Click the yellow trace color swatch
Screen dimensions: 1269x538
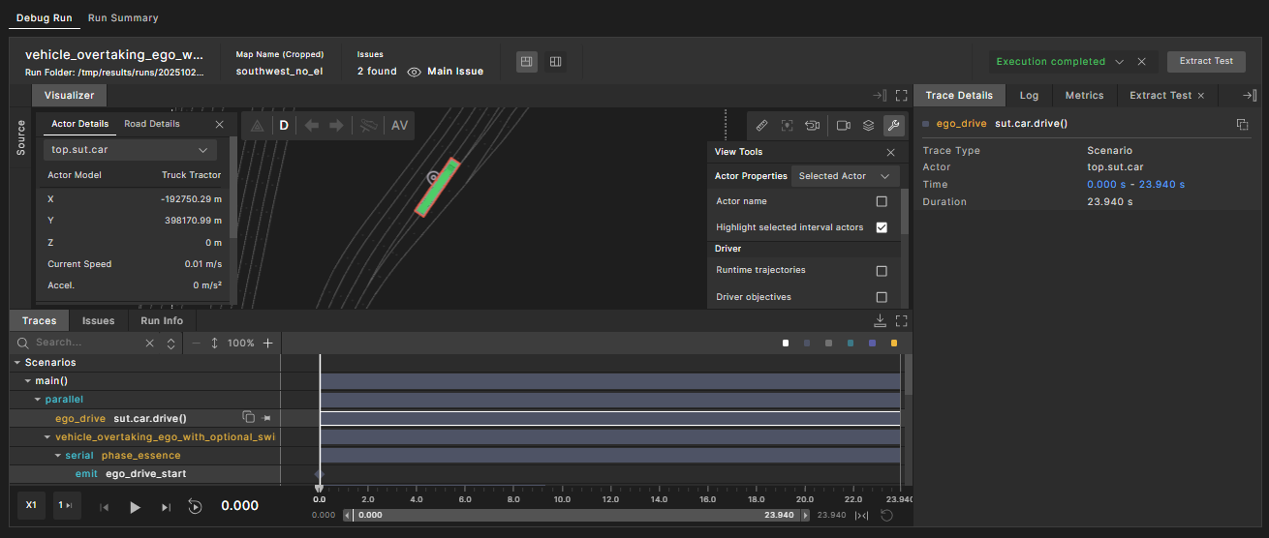(x=893, y=344)
